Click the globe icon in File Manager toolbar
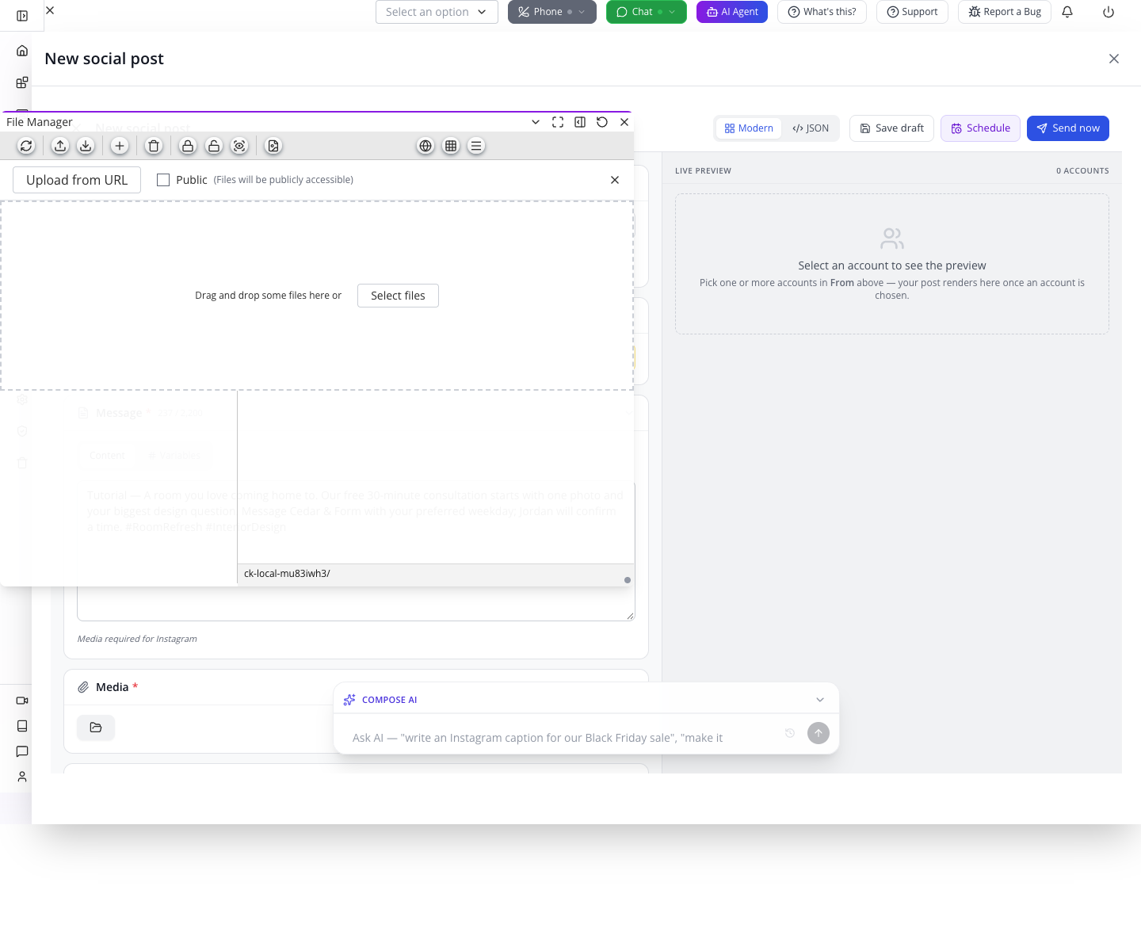The image size is (1141, 951). point(425,146)
